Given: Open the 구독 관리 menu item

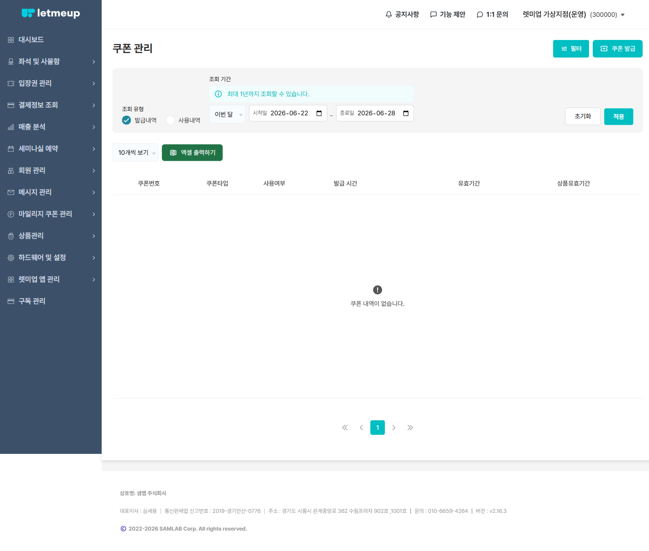Looking at the screenshot, I should (51, 301).
